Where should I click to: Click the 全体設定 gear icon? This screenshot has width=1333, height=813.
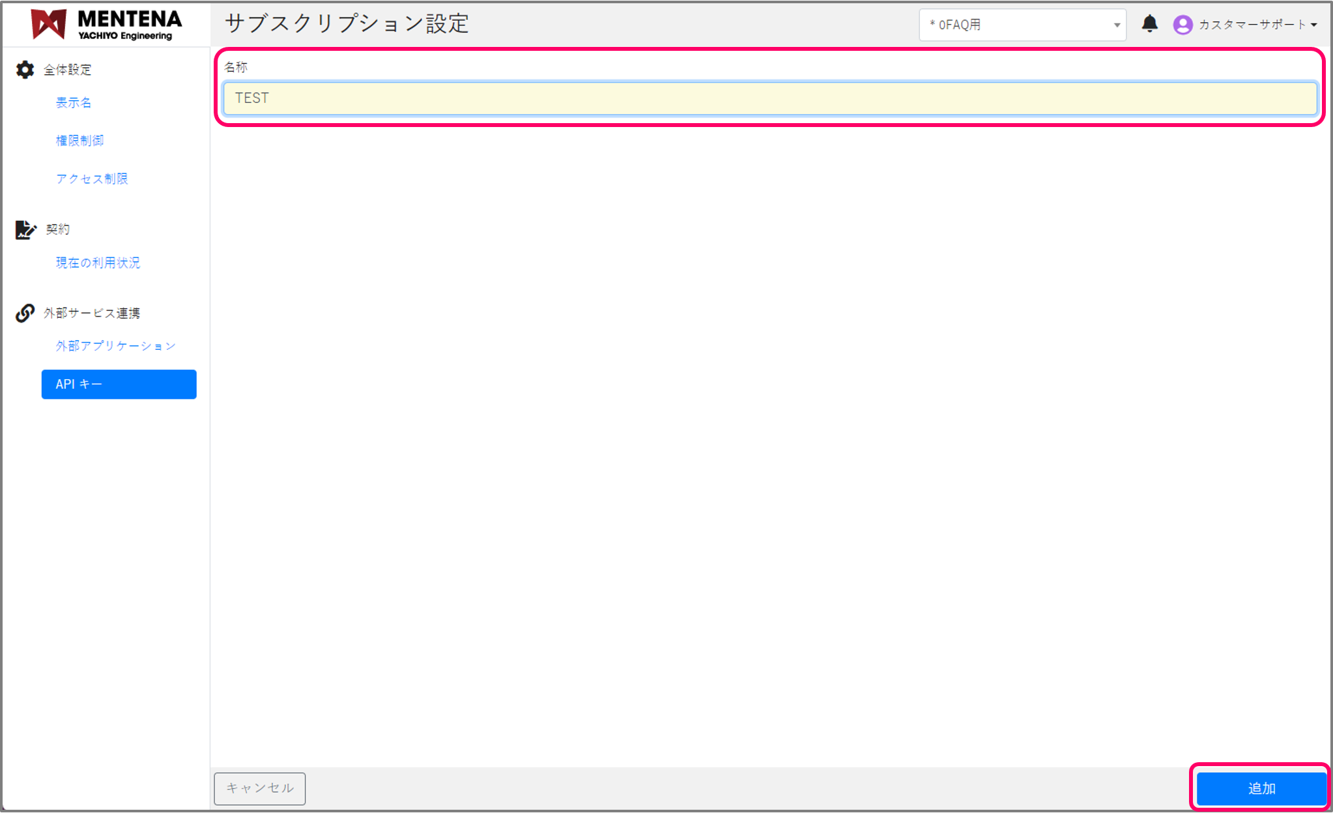pyautogui.click(x=24, y=70)
